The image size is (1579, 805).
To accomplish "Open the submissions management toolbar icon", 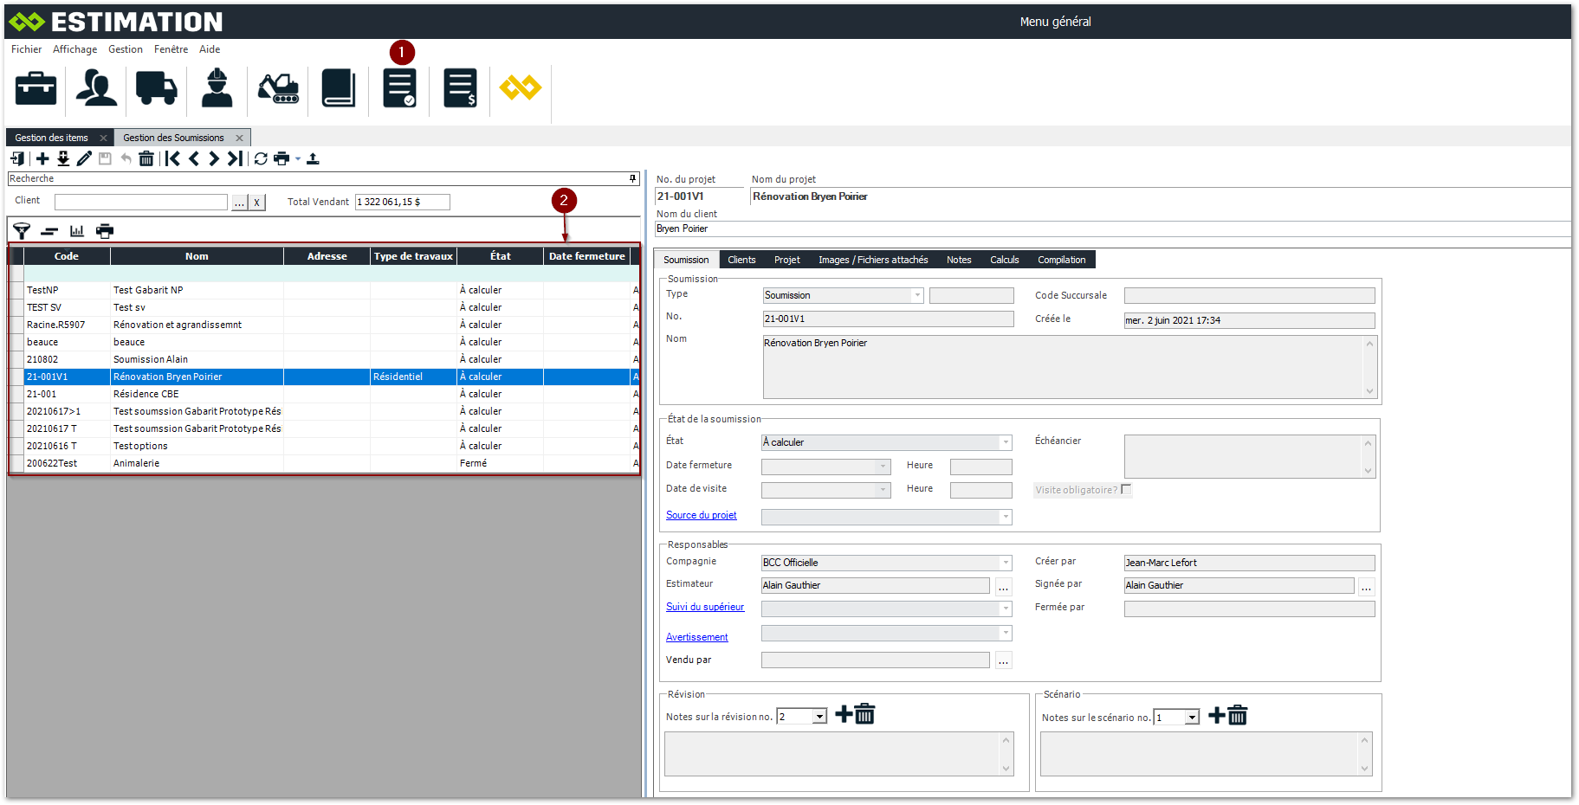I will [399, 88].
